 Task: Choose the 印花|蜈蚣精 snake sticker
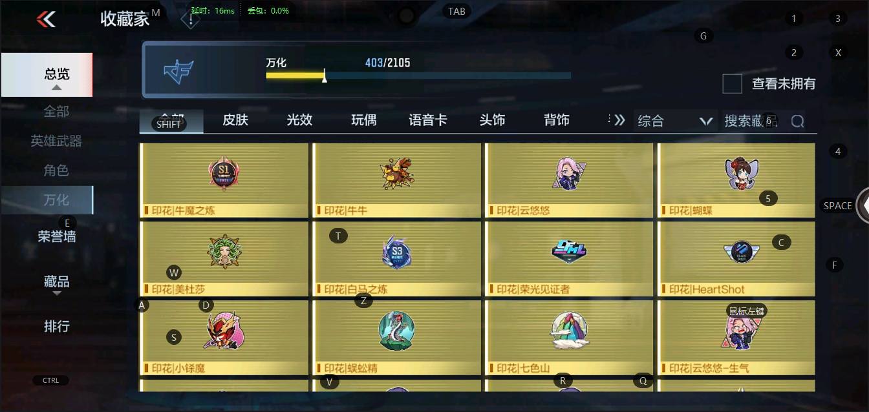click(396, 338)
